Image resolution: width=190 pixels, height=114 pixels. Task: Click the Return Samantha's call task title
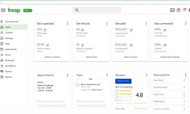pos(90,85)
